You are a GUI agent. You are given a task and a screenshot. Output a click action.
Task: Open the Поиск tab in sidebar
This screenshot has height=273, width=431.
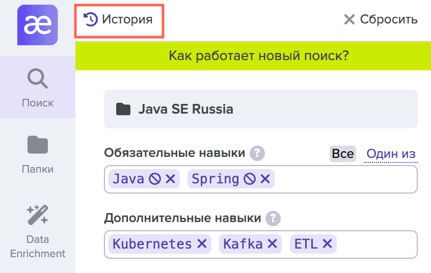coord(38,88)
